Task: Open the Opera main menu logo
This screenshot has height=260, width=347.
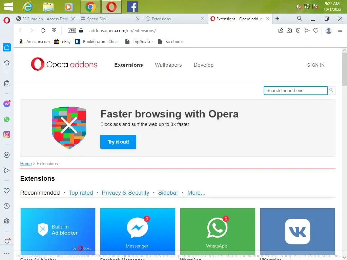Action: (x=7, y=20)
